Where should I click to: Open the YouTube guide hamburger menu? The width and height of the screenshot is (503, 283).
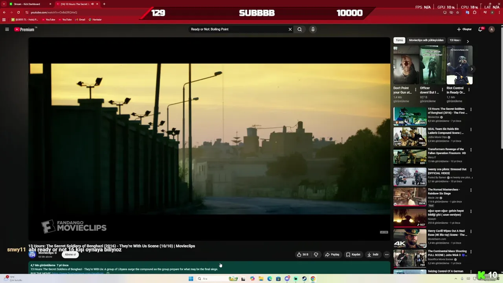(7, 29)
